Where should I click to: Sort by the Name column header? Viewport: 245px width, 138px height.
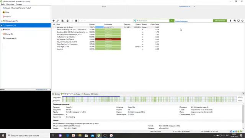point(58,25)
